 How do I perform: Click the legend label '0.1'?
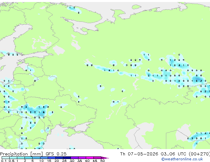[x=4, y=161]
